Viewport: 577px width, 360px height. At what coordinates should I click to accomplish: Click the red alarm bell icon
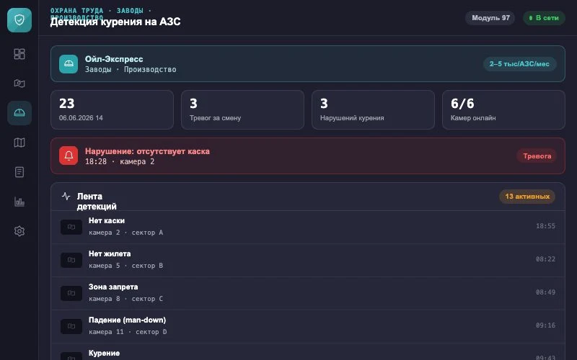tap(69, 156)
